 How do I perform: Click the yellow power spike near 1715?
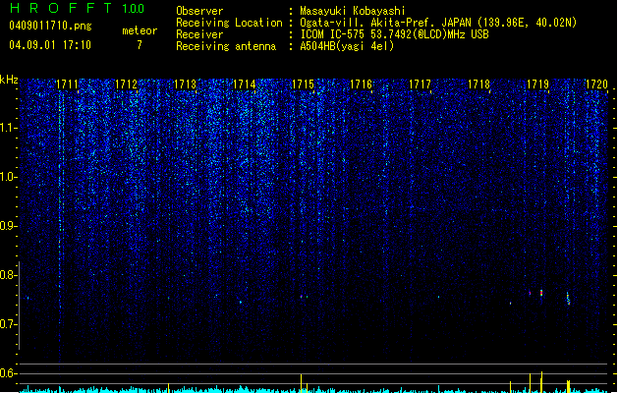301,383
